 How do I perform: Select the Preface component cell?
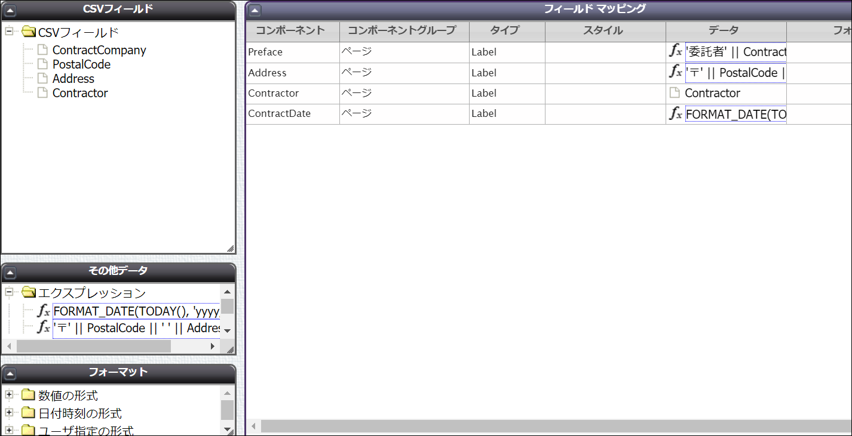292,52
